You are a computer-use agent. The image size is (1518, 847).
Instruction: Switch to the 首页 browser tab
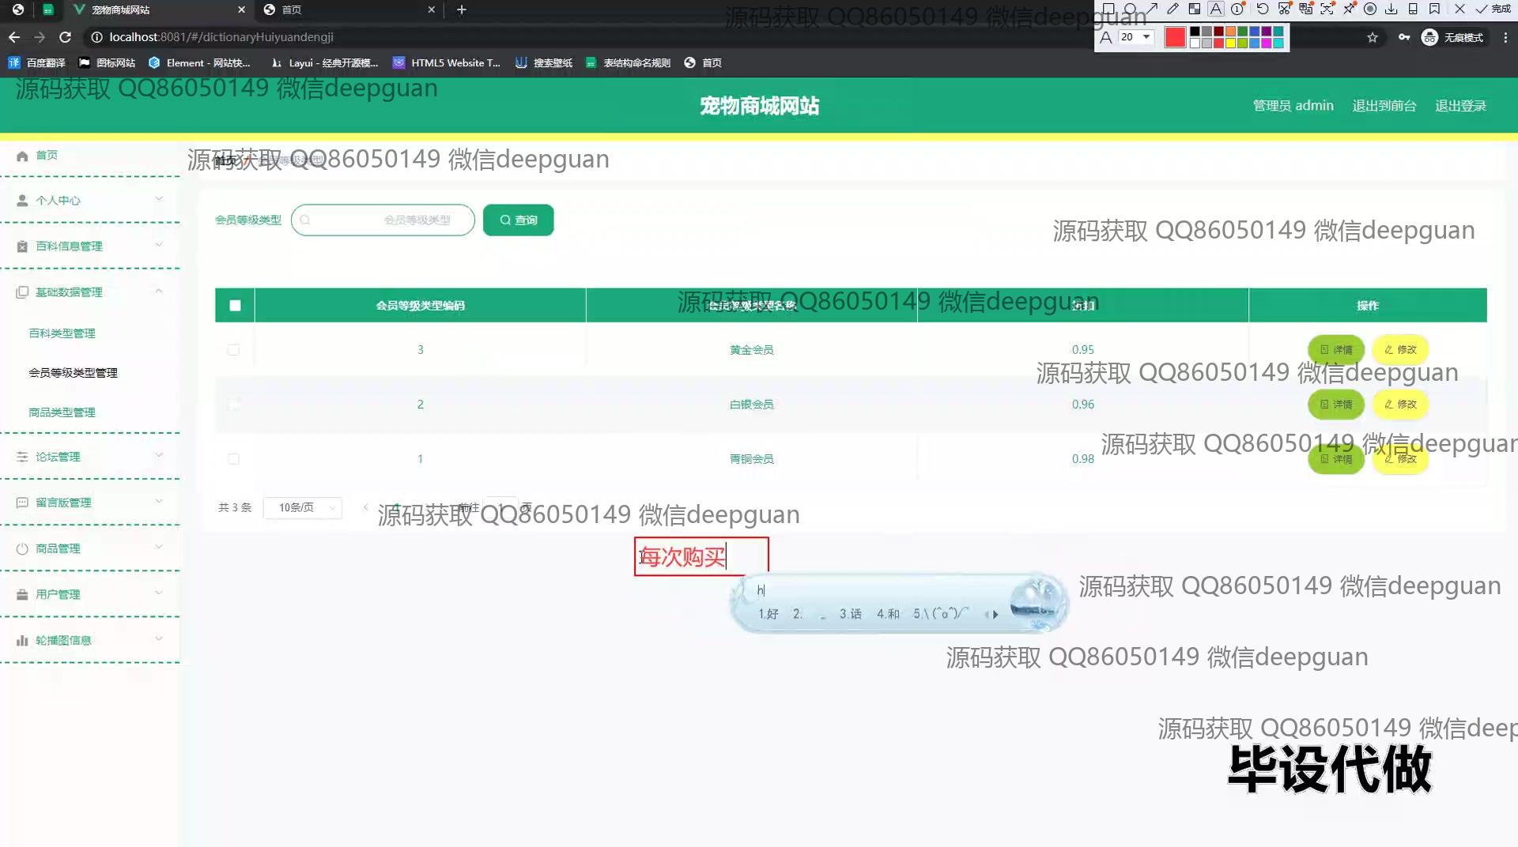pyautogui.click(x=348, y=9)
